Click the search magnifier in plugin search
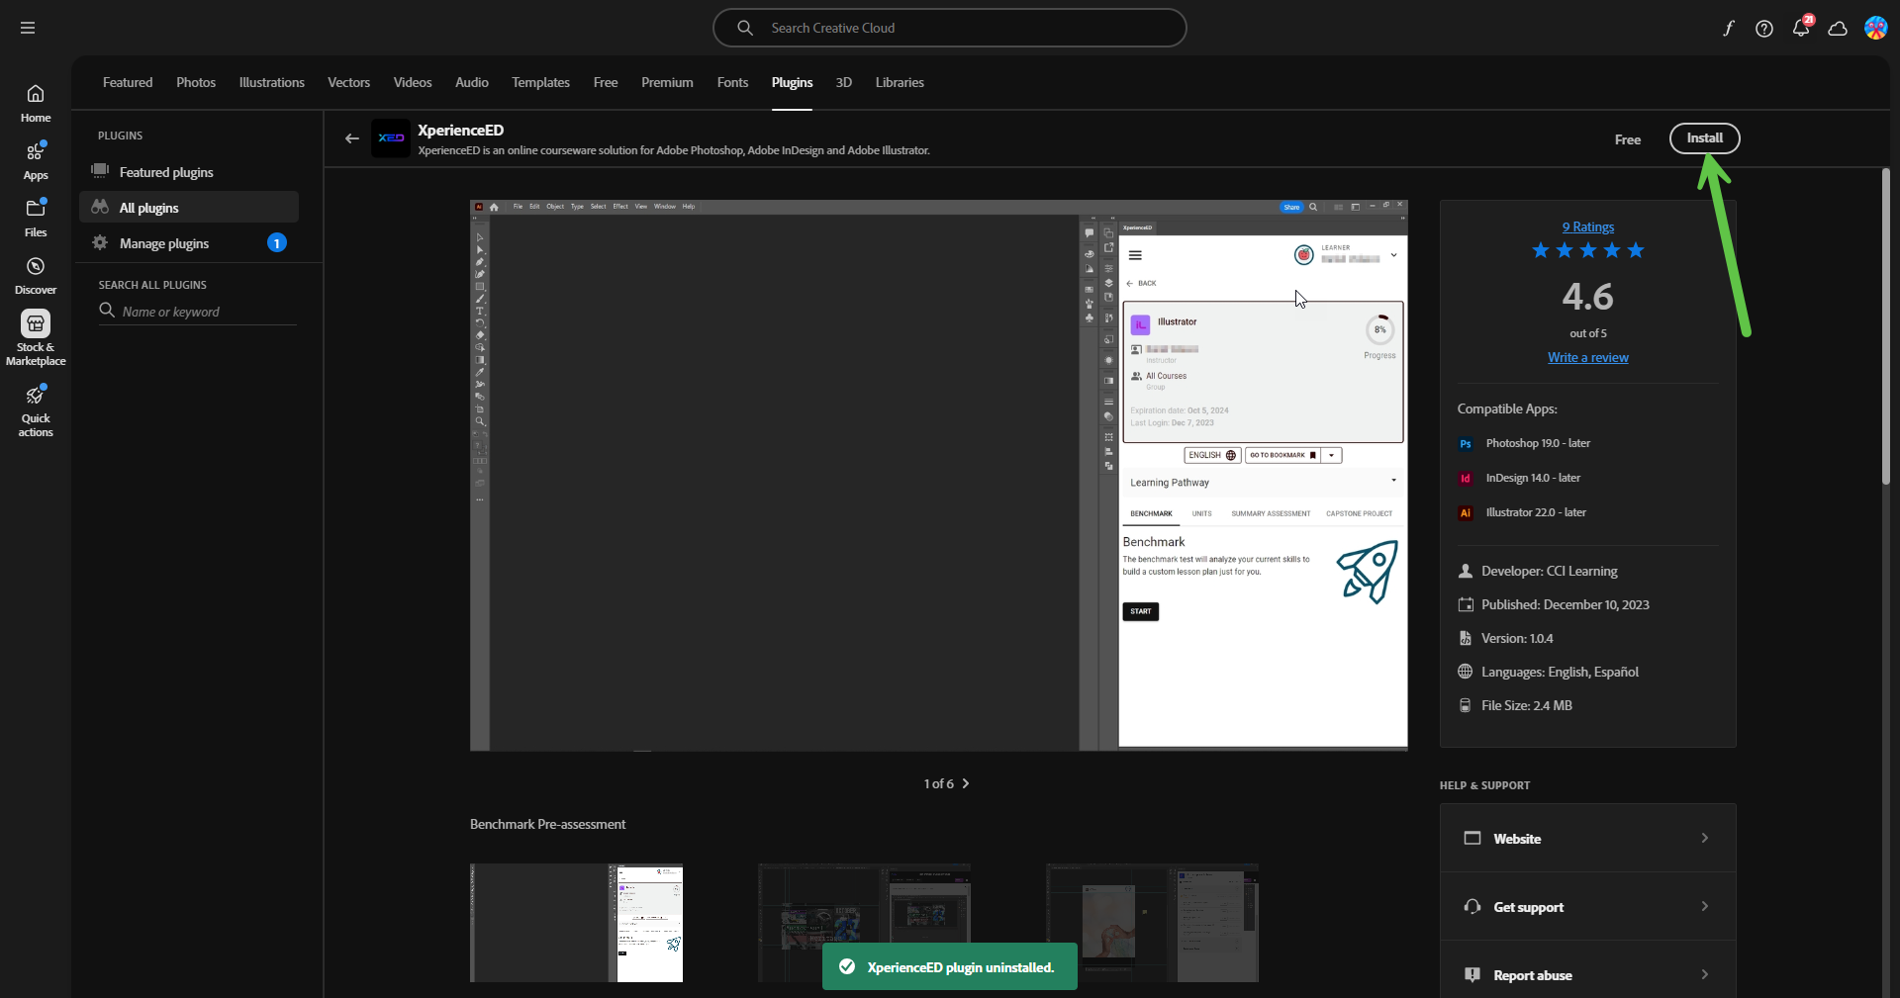1900x998 pixels. click(107, 311)
